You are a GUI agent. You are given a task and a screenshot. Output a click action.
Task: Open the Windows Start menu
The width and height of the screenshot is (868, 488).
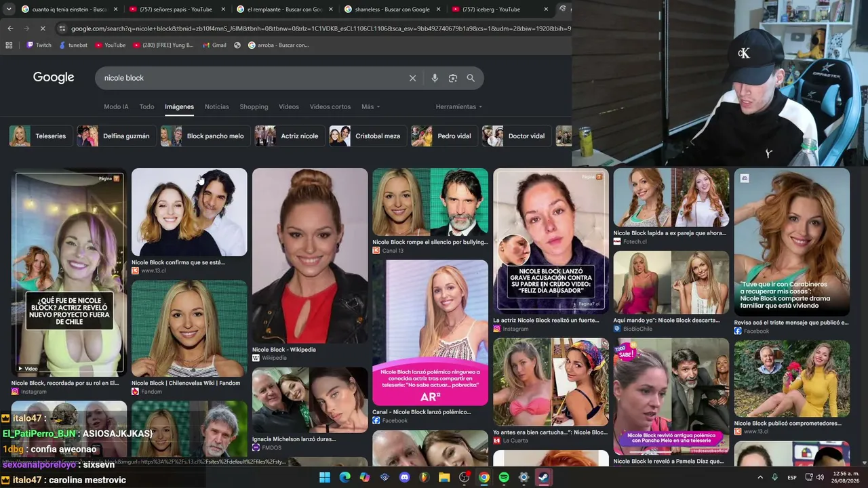pyautogui.click(x=325, y=477)
